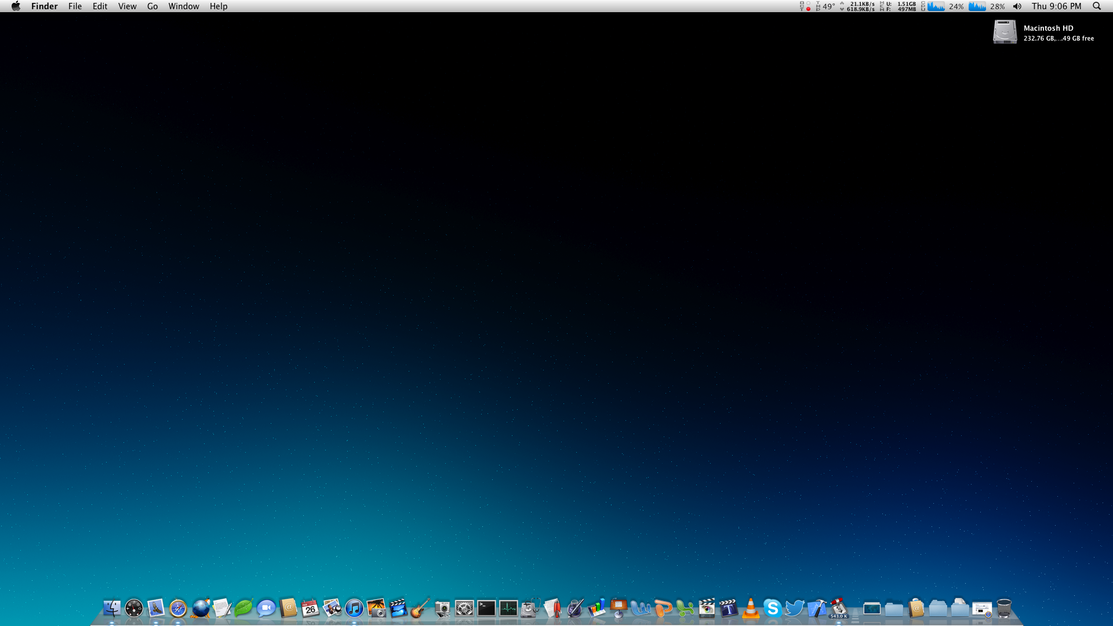The width and height of the screenshot is (1113, 626).
Task: Launch iTunes from the Dock
Action: (x=354, y=608)
